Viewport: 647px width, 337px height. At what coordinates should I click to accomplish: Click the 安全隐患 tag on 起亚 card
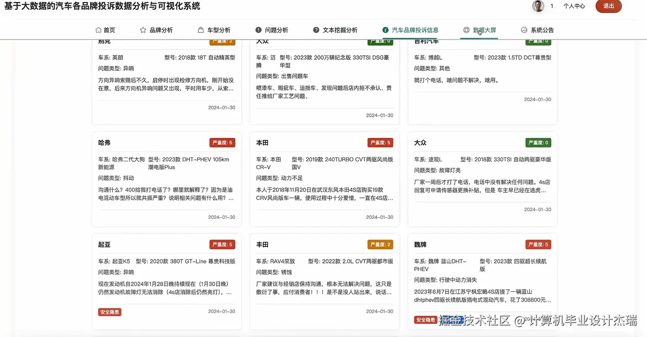[x=110, y=312]
